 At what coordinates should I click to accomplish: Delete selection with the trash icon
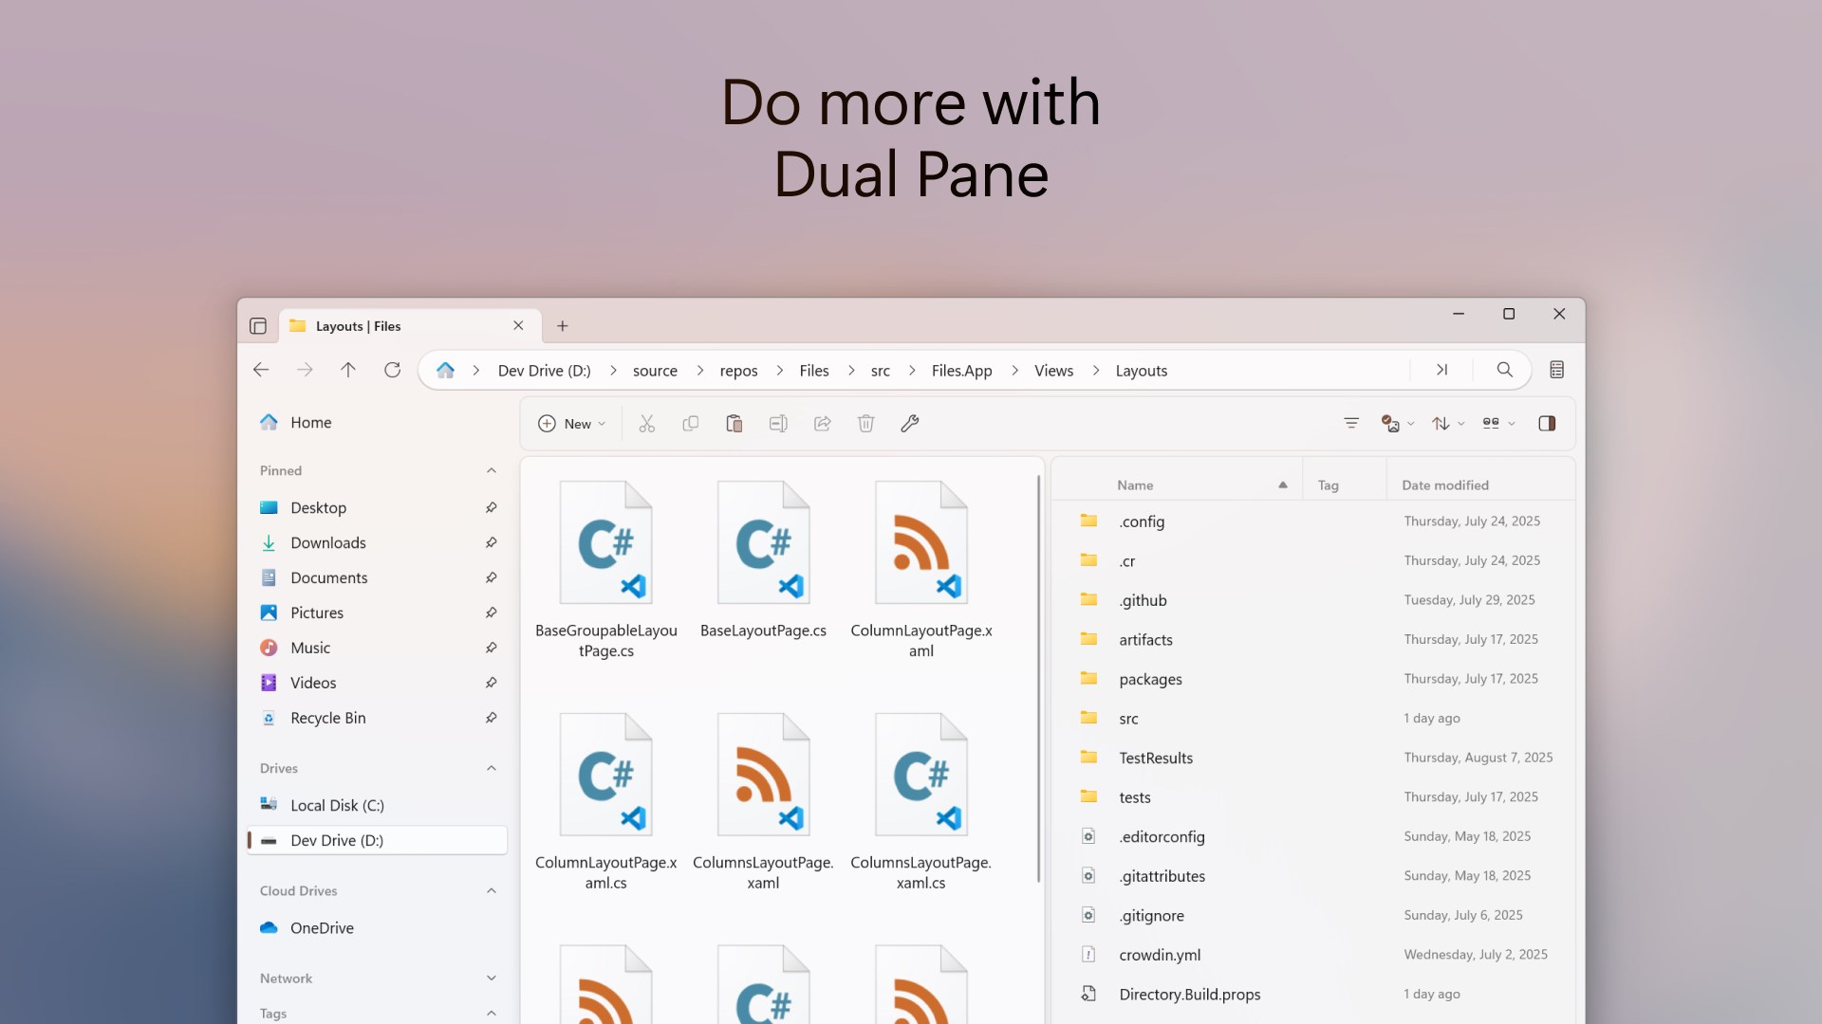tap(865, 424)
